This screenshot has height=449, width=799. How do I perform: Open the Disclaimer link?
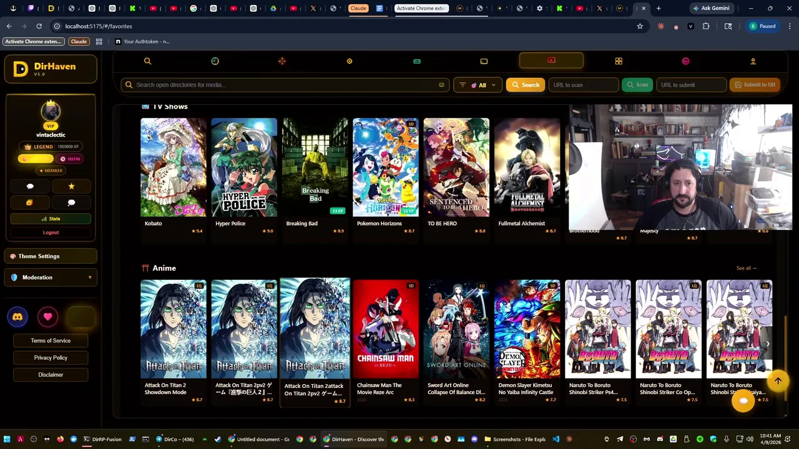[x=51, y=375]
